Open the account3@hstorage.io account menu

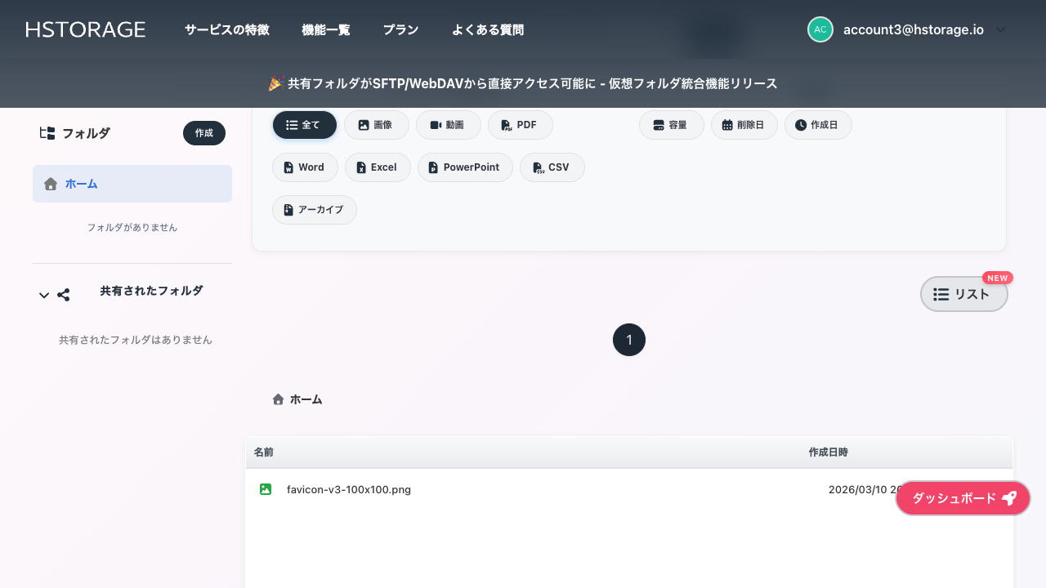click(913, 29)
